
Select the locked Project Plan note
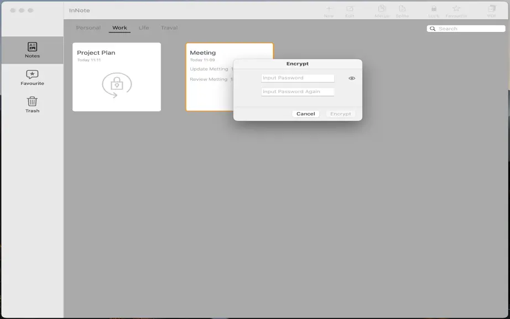pos(117,77)
